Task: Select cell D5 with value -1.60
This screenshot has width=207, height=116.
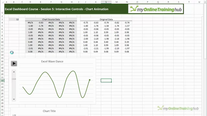Action: (x=30, y=26)
